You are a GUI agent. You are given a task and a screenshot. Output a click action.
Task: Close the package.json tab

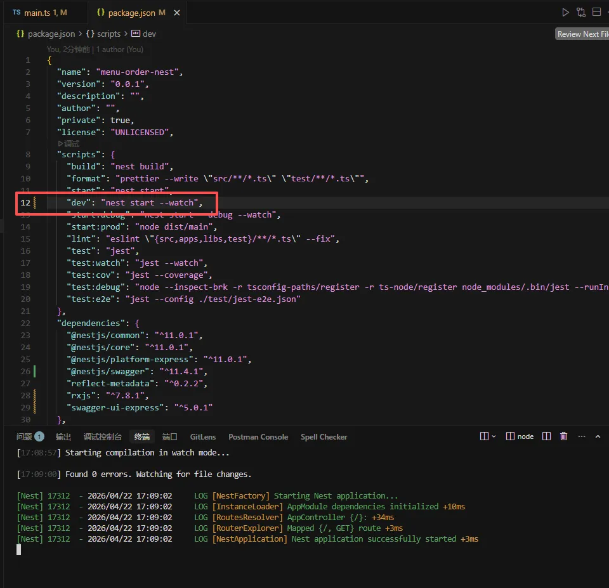177,13
